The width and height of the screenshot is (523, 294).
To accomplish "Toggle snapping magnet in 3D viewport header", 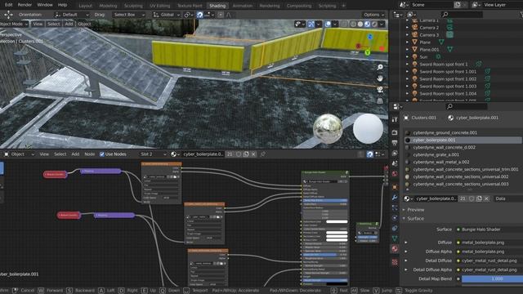I will tap(199, 15).
